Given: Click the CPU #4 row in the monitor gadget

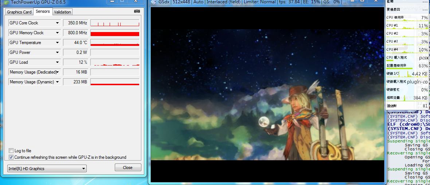Looking at the screenshot, I should [407, 50].
